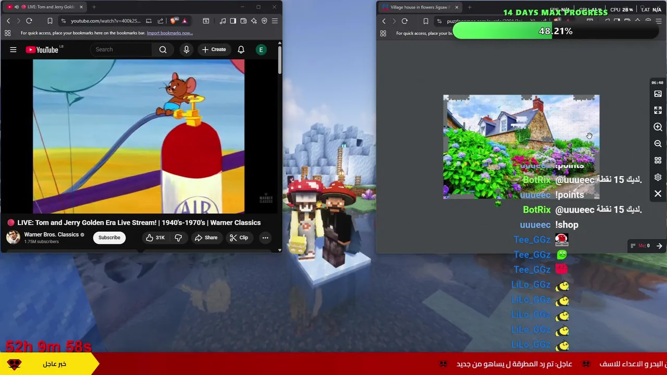Open site settings icon beside youtube.com URL
This screenshot has width=667, height=375.
(x=63, y=21)
